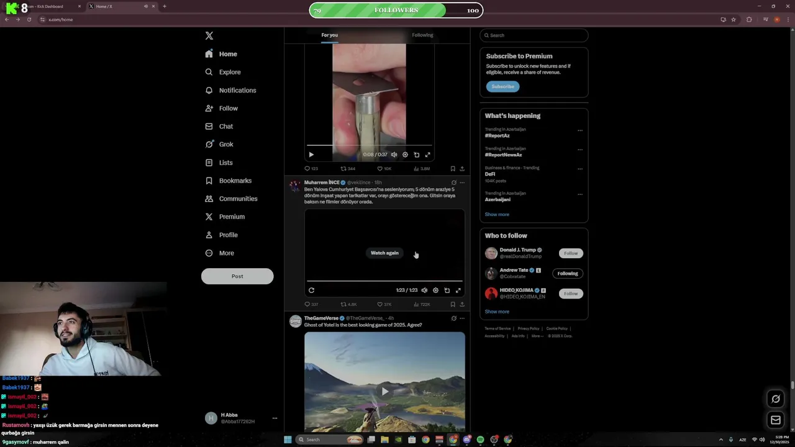Open Notifications from sidebar
Screen dimensions: 795x447
230,90
